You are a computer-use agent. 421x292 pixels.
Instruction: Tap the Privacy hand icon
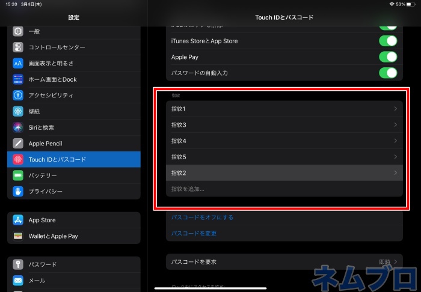18,192
